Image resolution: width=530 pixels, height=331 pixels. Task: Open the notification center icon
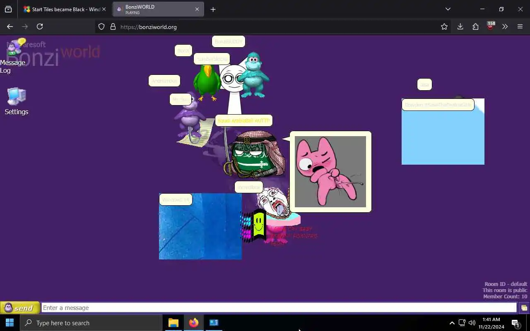coord(516,323)
